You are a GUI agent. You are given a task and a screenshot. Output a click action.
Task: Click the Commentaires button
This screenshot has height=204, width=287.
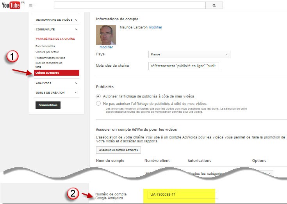(x=48, y=105)
